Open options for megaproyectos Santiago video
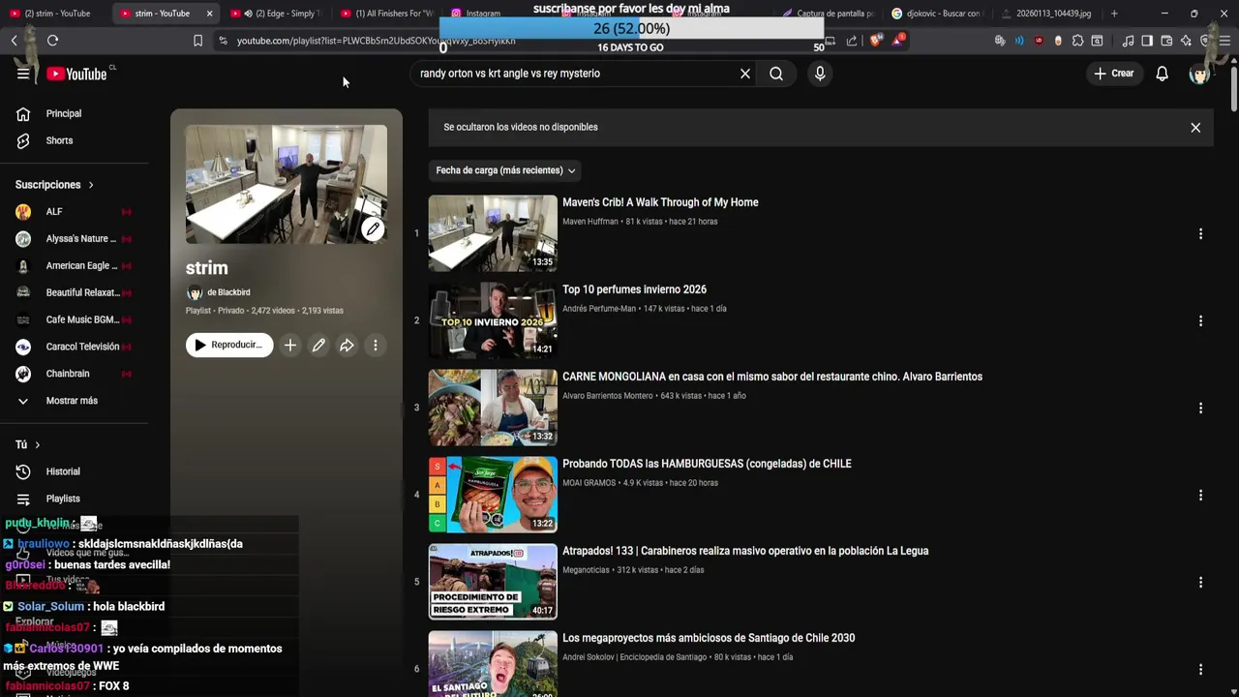This screenshot has height=697, width=1239. 1200,670
